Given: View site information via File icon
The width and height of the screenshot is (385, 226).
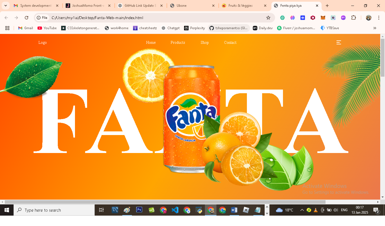Looking at the screenshot, I should [x=42, y=18].
